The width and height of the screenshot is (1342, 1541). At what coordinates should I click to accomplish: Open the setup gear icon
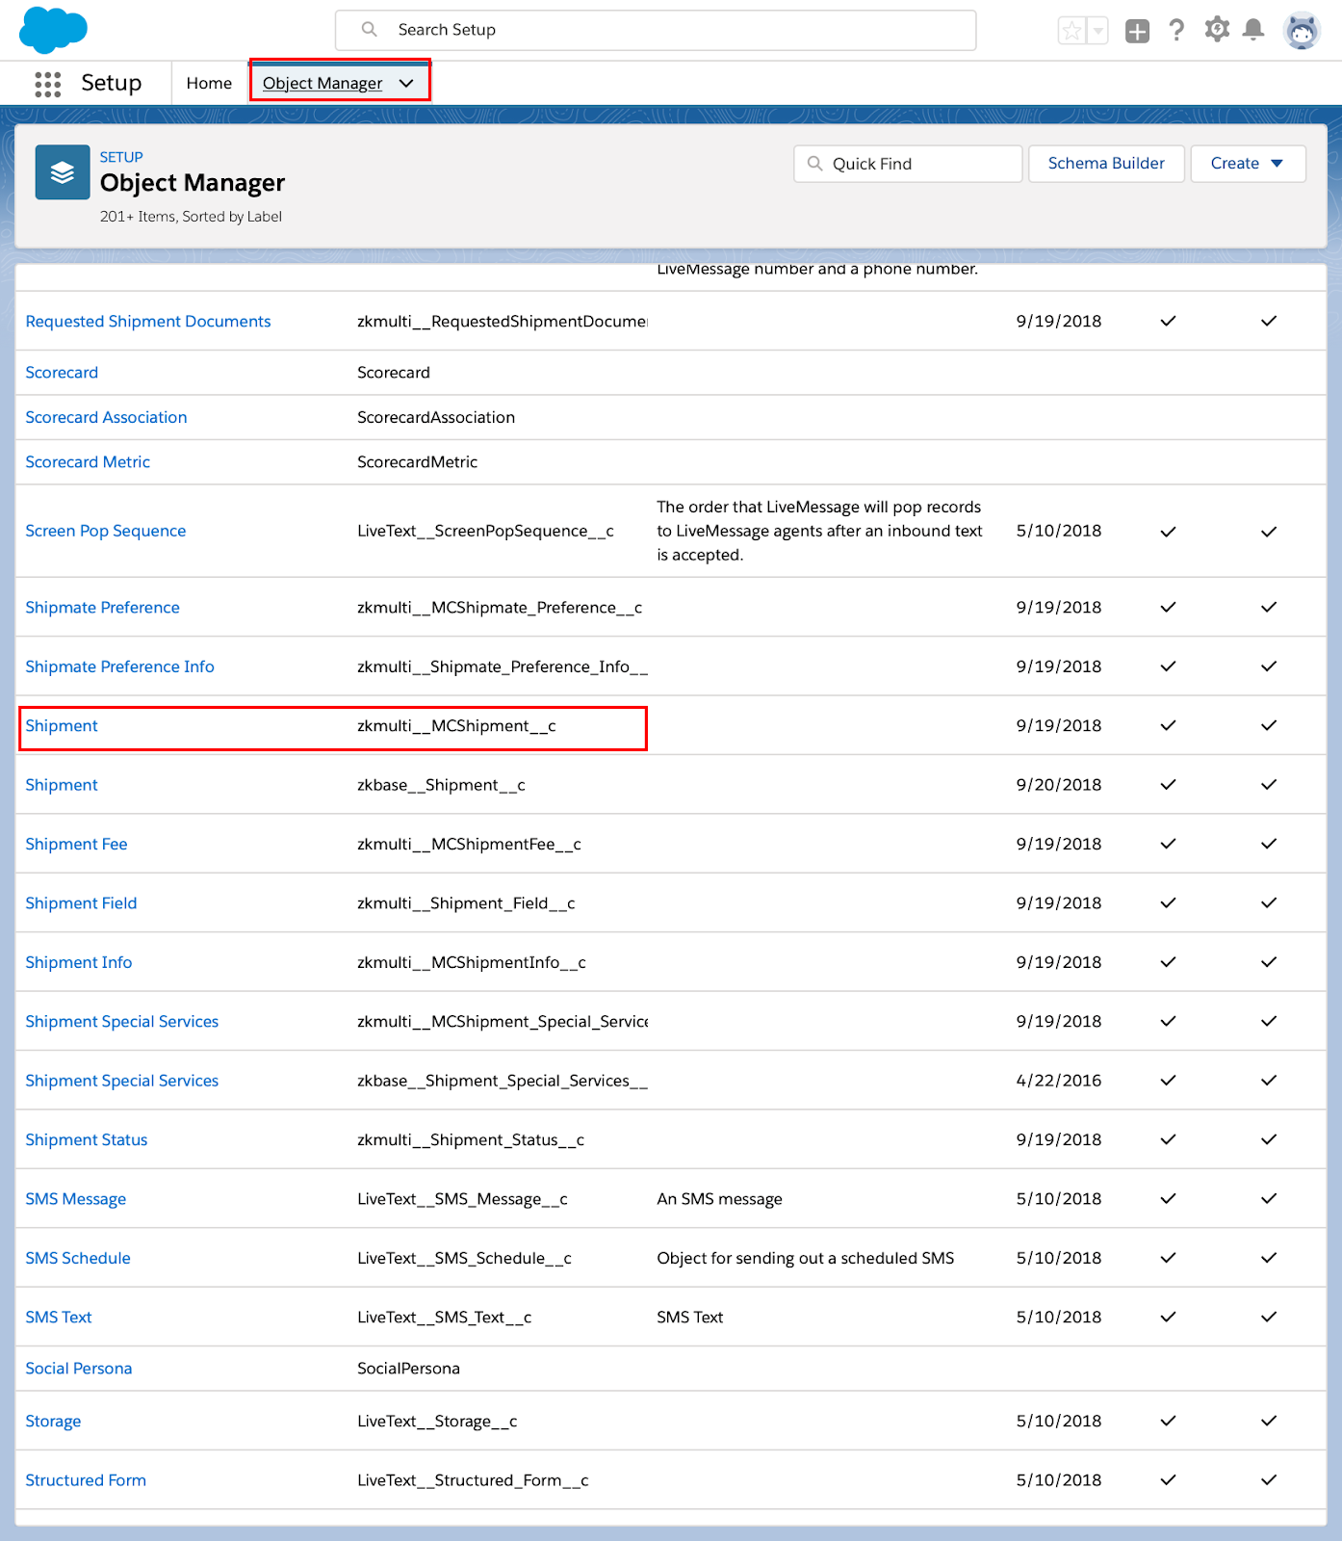1217,30
